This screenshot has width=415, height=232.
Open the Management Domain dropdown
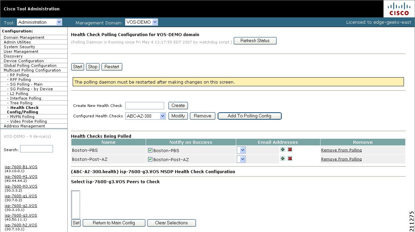pyautogui.click(x=141, y=22)
